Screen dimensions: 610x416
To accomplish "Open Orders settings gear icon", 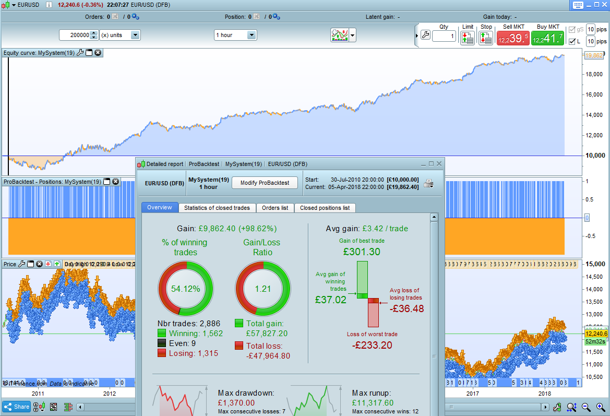I will coord(135,16).
